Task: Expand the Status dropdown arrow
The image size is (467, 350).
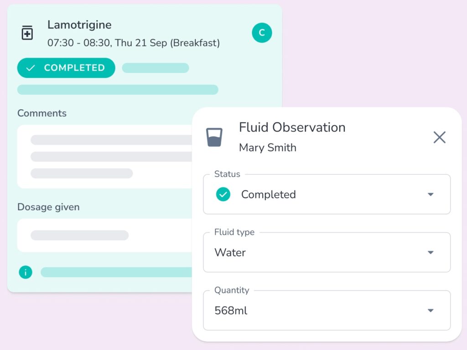Action: [431, 195]
